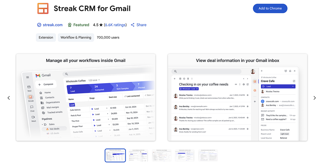The width and height of the screenshot is (321, 166).
Task: Click the plus icon in the inbox side rail
Action: [x=255, y=101]
